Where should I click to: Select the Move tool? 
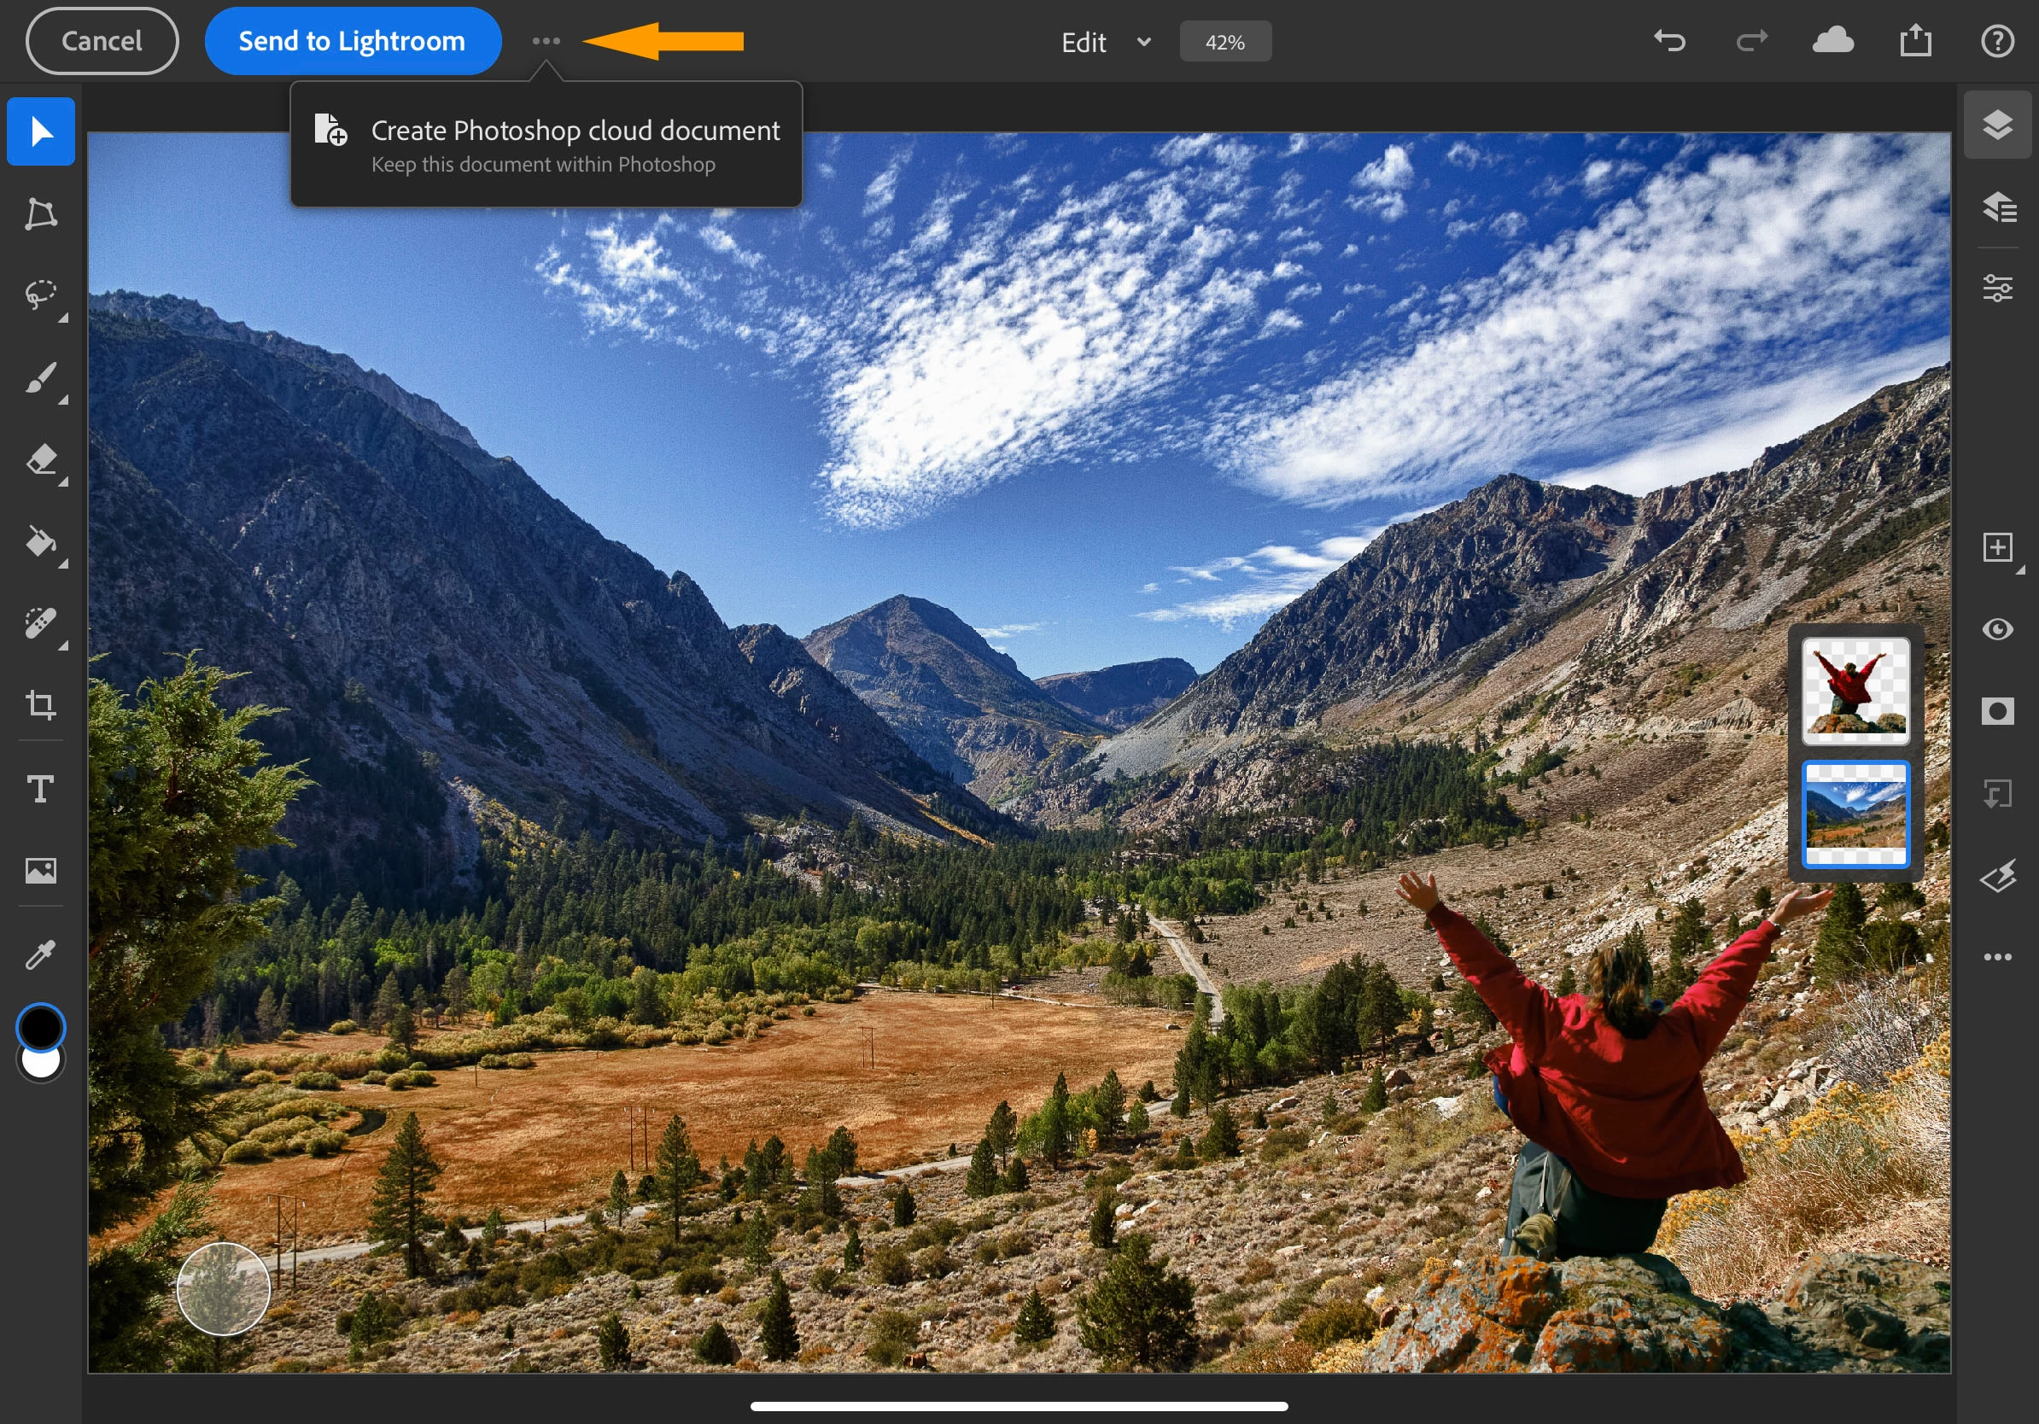click(41, 131)
